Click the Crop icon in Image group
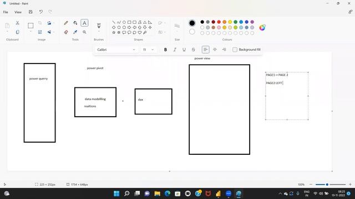The height and width of the screenshot is (199, 355). point(40,23)
